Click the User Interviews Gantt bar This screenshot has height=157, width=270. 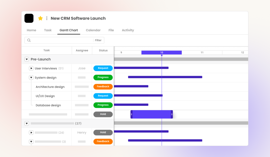(x=141, y=68)
